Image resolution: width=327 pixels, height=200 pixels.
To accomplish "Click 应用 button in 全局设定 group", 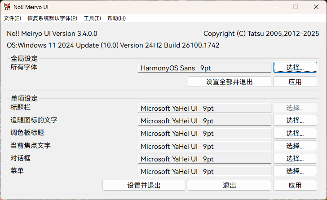I will tap(295, 82).
